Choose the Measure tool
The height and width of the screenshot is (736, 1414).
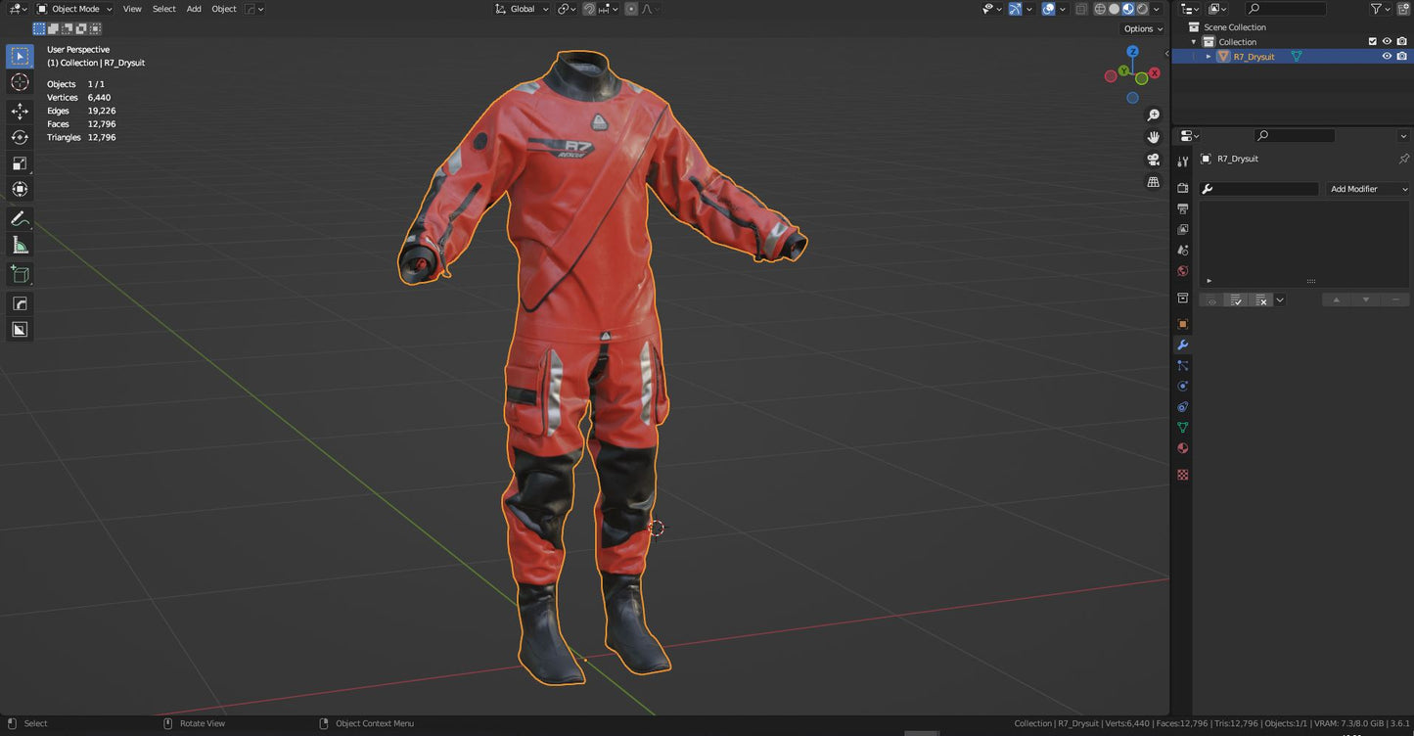(x=20, y=246)
